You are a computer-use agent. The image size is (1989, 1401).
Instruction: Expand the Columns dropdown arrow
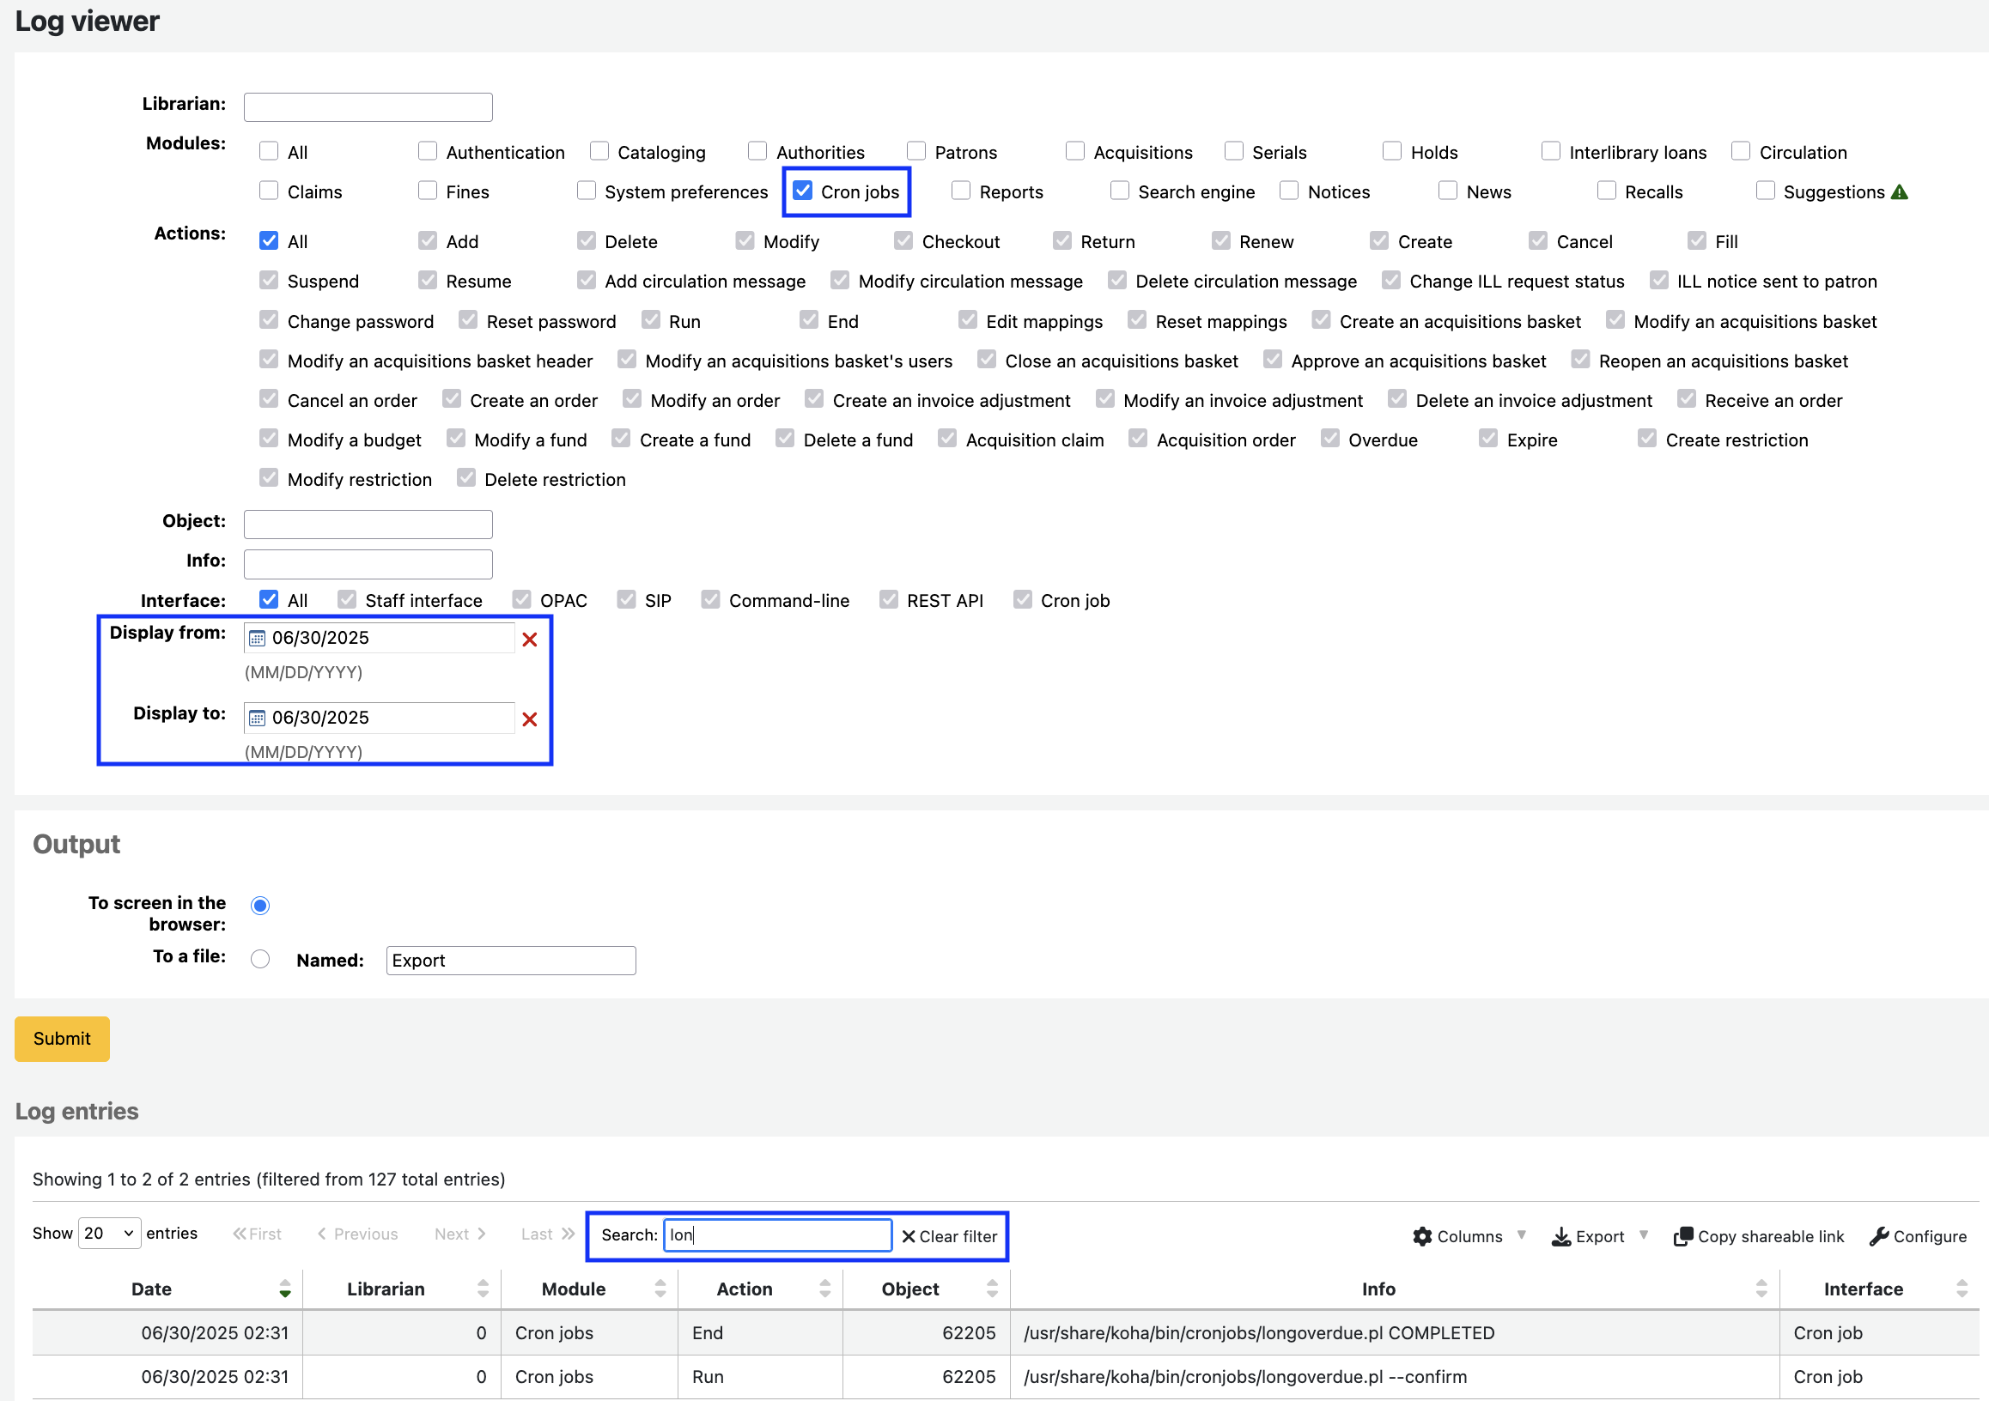(x=1521, y=1234)
